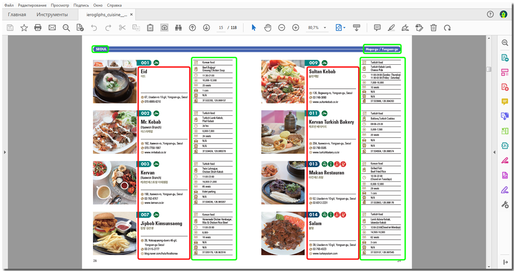Open the Просмотр menu
The image size is (514, 271).
(x=60, y=6)
